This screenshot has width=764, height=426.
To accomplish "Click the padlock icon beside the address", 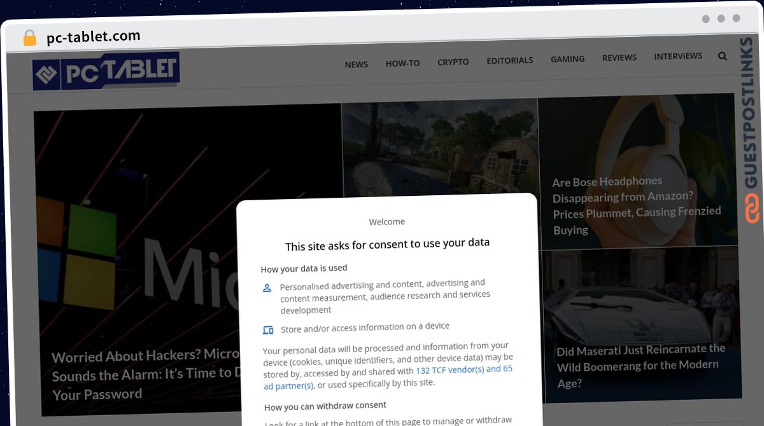I will coord(29,38).
